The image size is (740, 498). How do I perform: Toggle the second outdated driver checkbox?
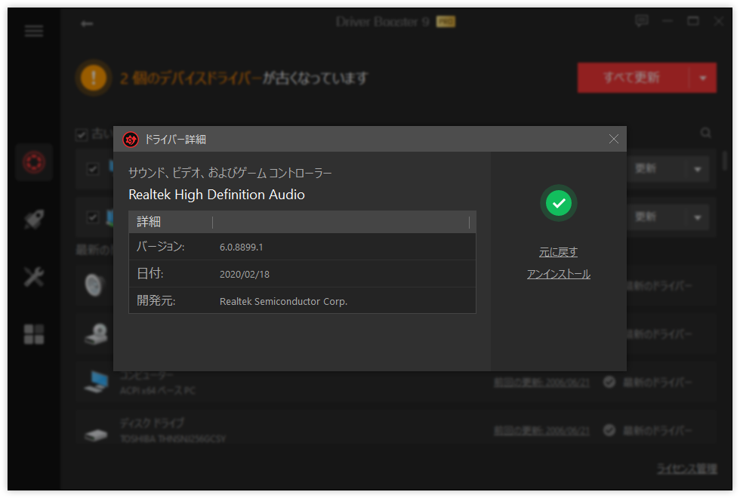tap(93, 217)
